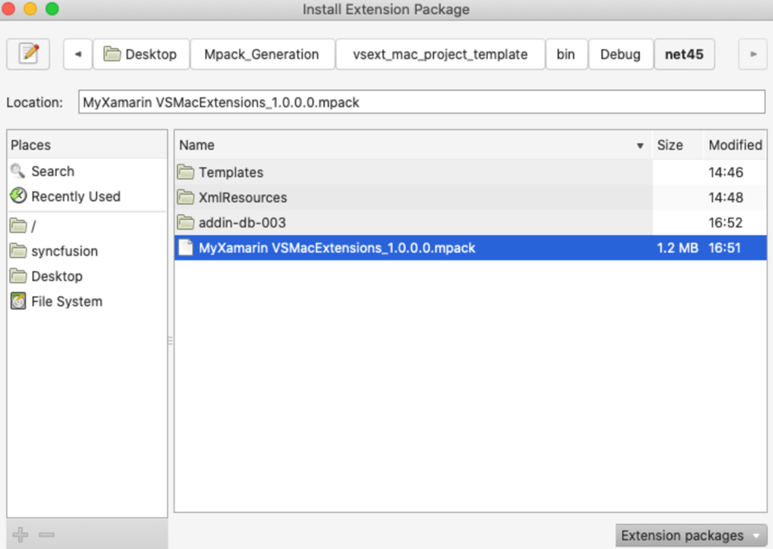Open the Templates folder
The image size is (773, 549).
coord(231,173)
